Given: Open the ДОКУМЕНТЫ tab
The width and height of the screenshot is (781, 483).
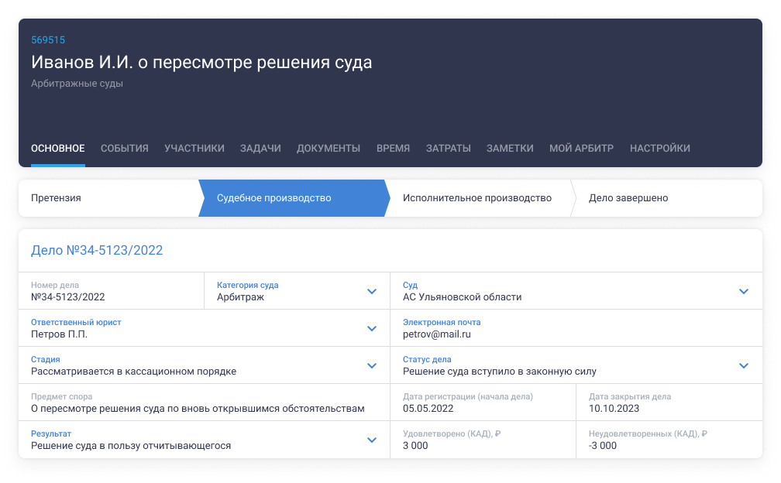Looking at the screenshot, I should (x=329, y=149).
